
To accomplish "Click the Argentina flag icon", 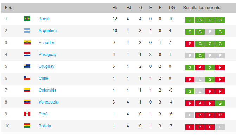I will (x=27, y=30).
